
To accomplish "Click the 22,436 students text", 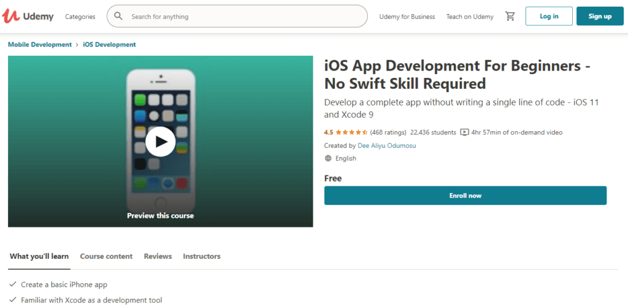I will [x=433, y=132].
